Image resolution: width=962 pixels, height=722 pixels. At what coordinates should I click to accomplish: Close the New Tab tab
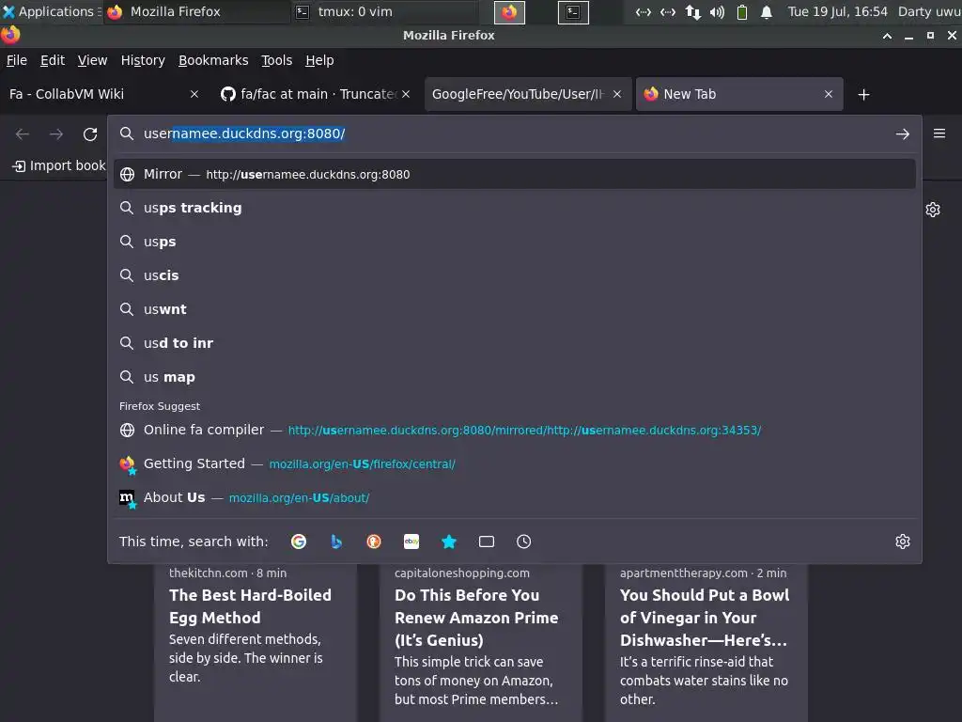[x=829, y=94]
